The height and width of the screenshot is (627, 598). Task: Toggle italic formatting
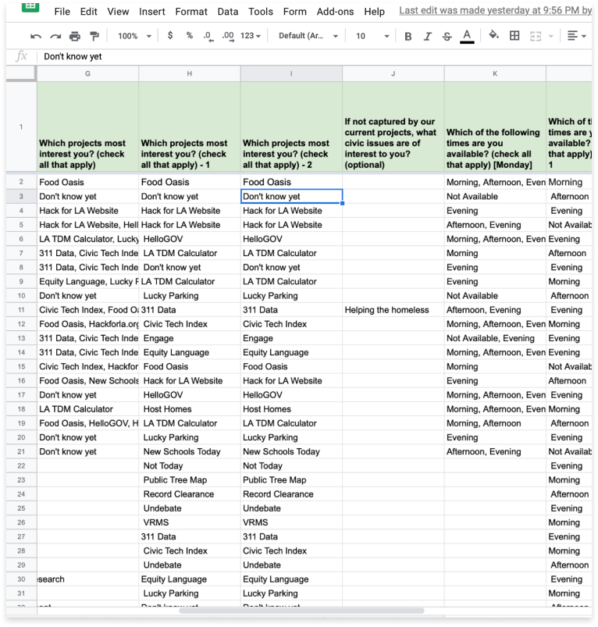click(x=427, y=37)
